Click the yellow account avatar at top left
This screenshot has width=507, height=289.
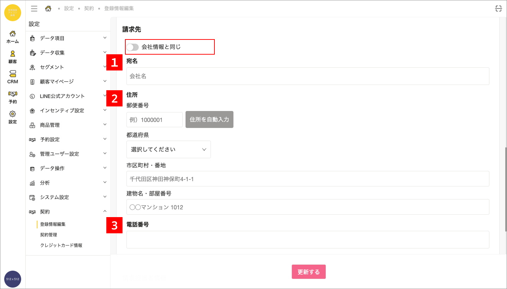[x=12, y=12]
